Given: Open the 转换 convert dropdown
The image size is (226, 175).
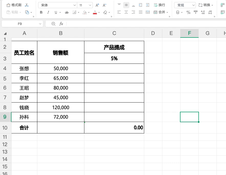Looking at the screenshot, I should click(206, 5).
